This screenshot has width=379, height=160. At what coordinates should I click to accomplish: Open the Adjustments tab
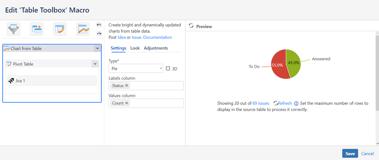coord(156,48)
